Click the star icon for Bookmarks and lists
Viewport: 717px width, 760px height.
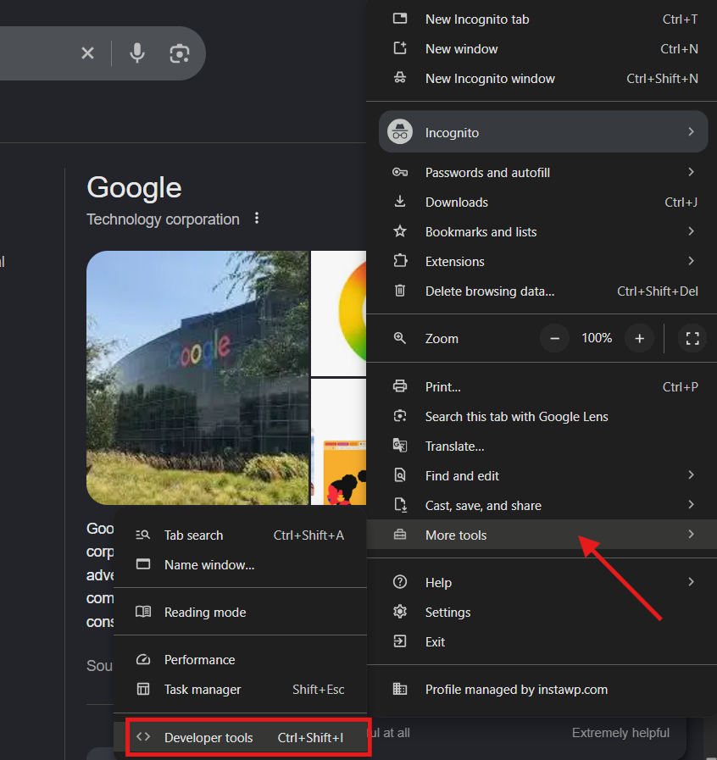400,231
